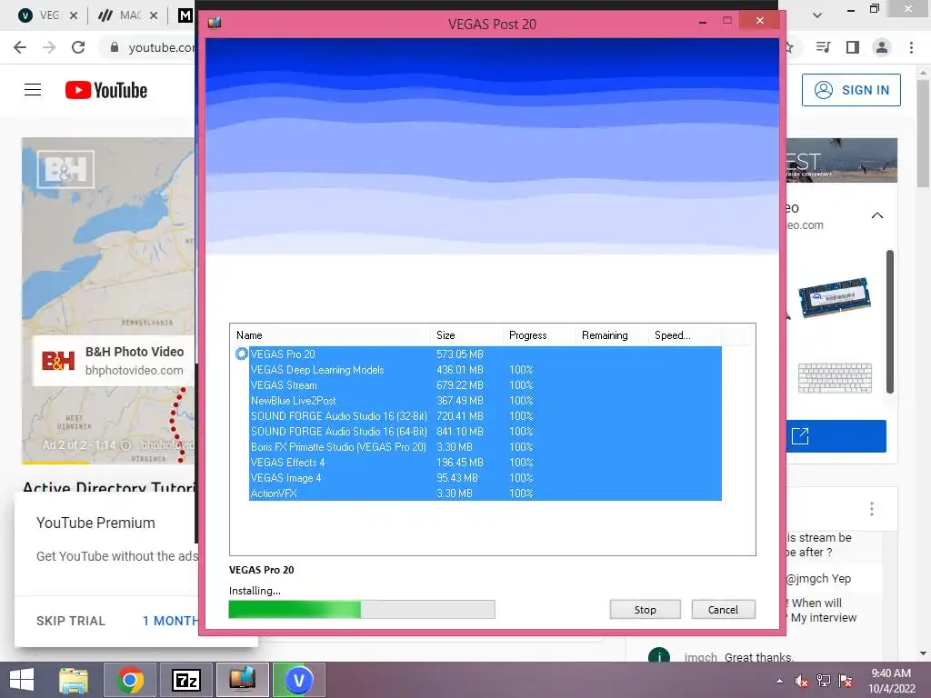
Task: Click SKIP TRIAL in YouTube Premium popup
Action: [71, 621]
